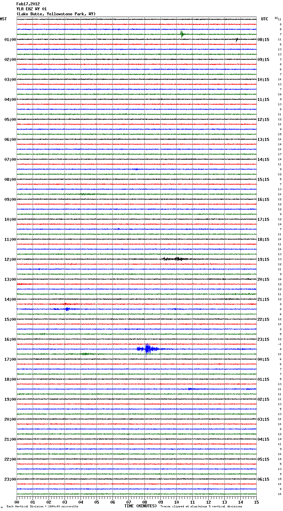Viewport: 283px width, 511px height.
Task: Select minute 08 tick label on bottom axis
Action: click(x=144, y=502)
